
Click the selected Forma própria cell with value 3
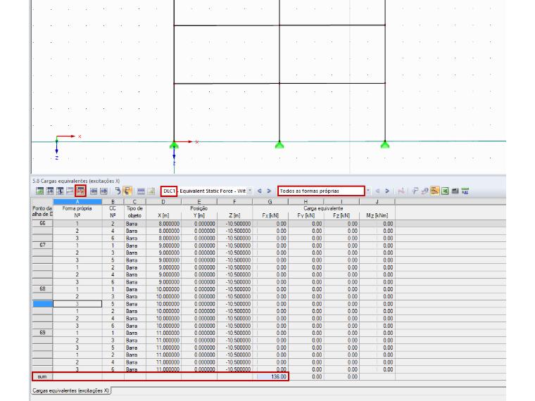point(77,304)
